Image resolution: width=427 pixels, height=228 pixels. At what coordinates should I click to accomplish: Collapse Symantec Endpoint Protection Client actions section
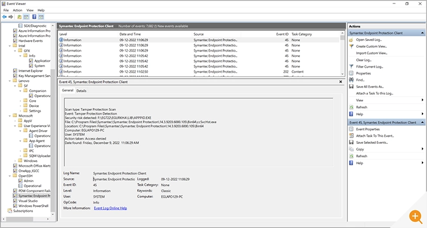click(x=422, y=33)
